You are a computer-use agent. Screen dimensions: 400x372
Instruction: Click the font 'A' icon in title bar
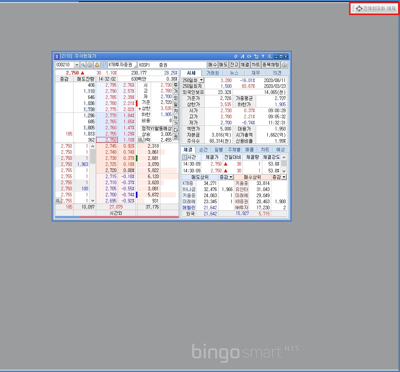(x=243, y=57)
